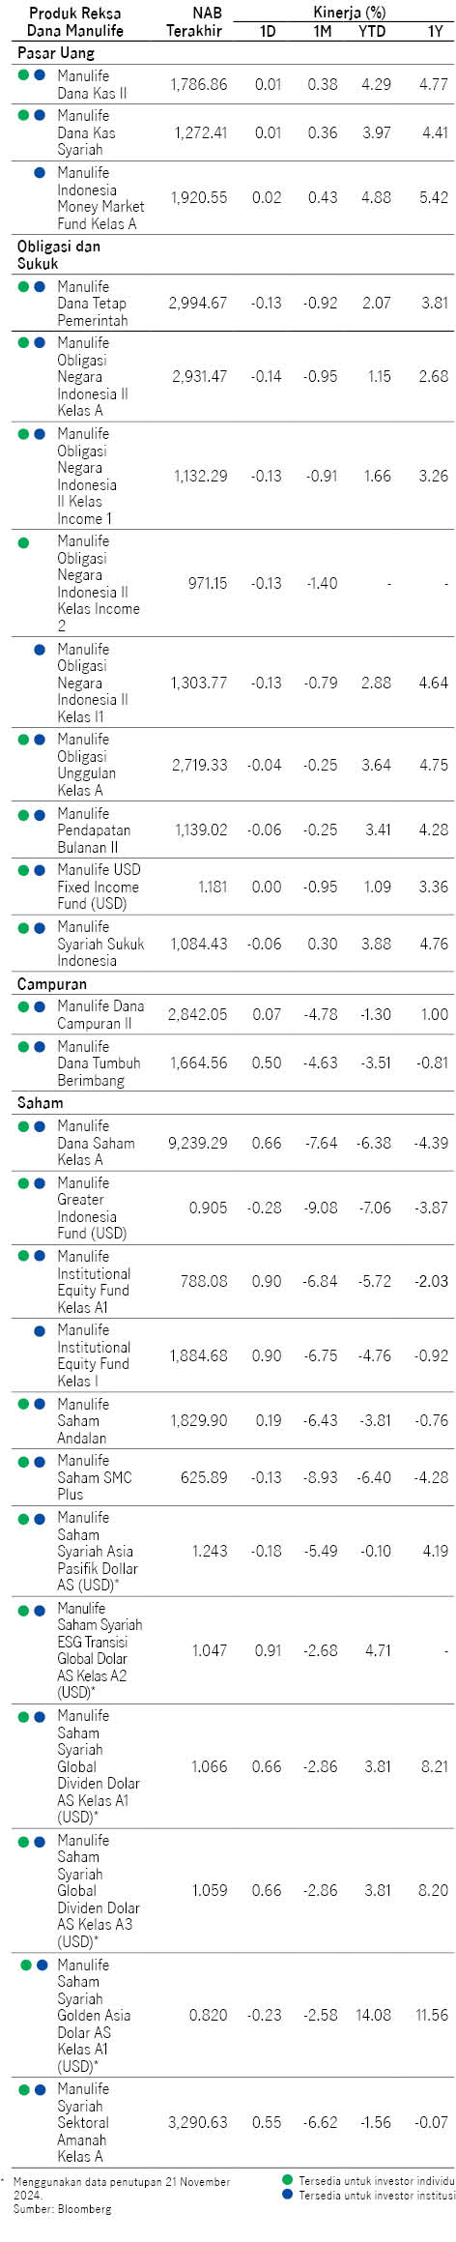
Task: Click the Saham section heading
Action: 40,1102
